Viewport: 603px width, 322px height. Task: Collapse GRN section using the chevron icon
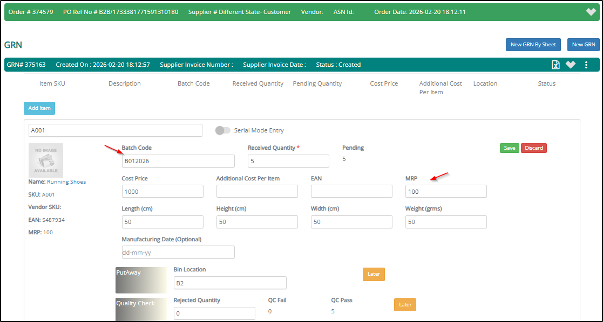click(571, 65)
